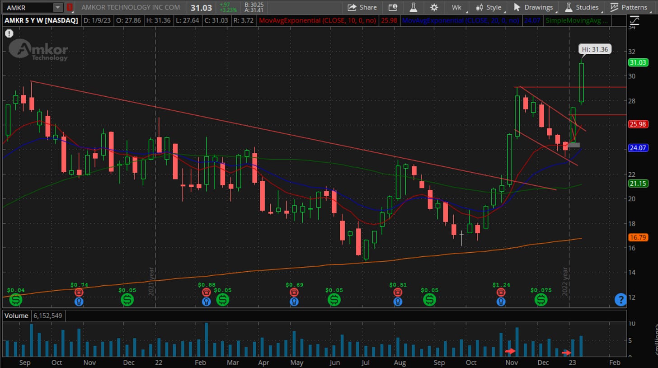Click the orange 16.79 price axis label
This screenshot has height=368, width=658.
pos(638,236)
